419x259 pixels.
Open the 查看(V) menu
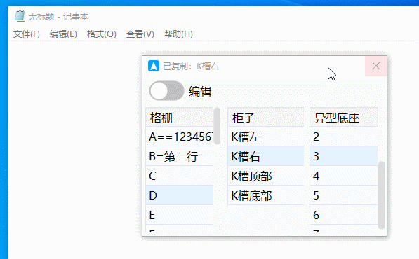pos(140,34)
